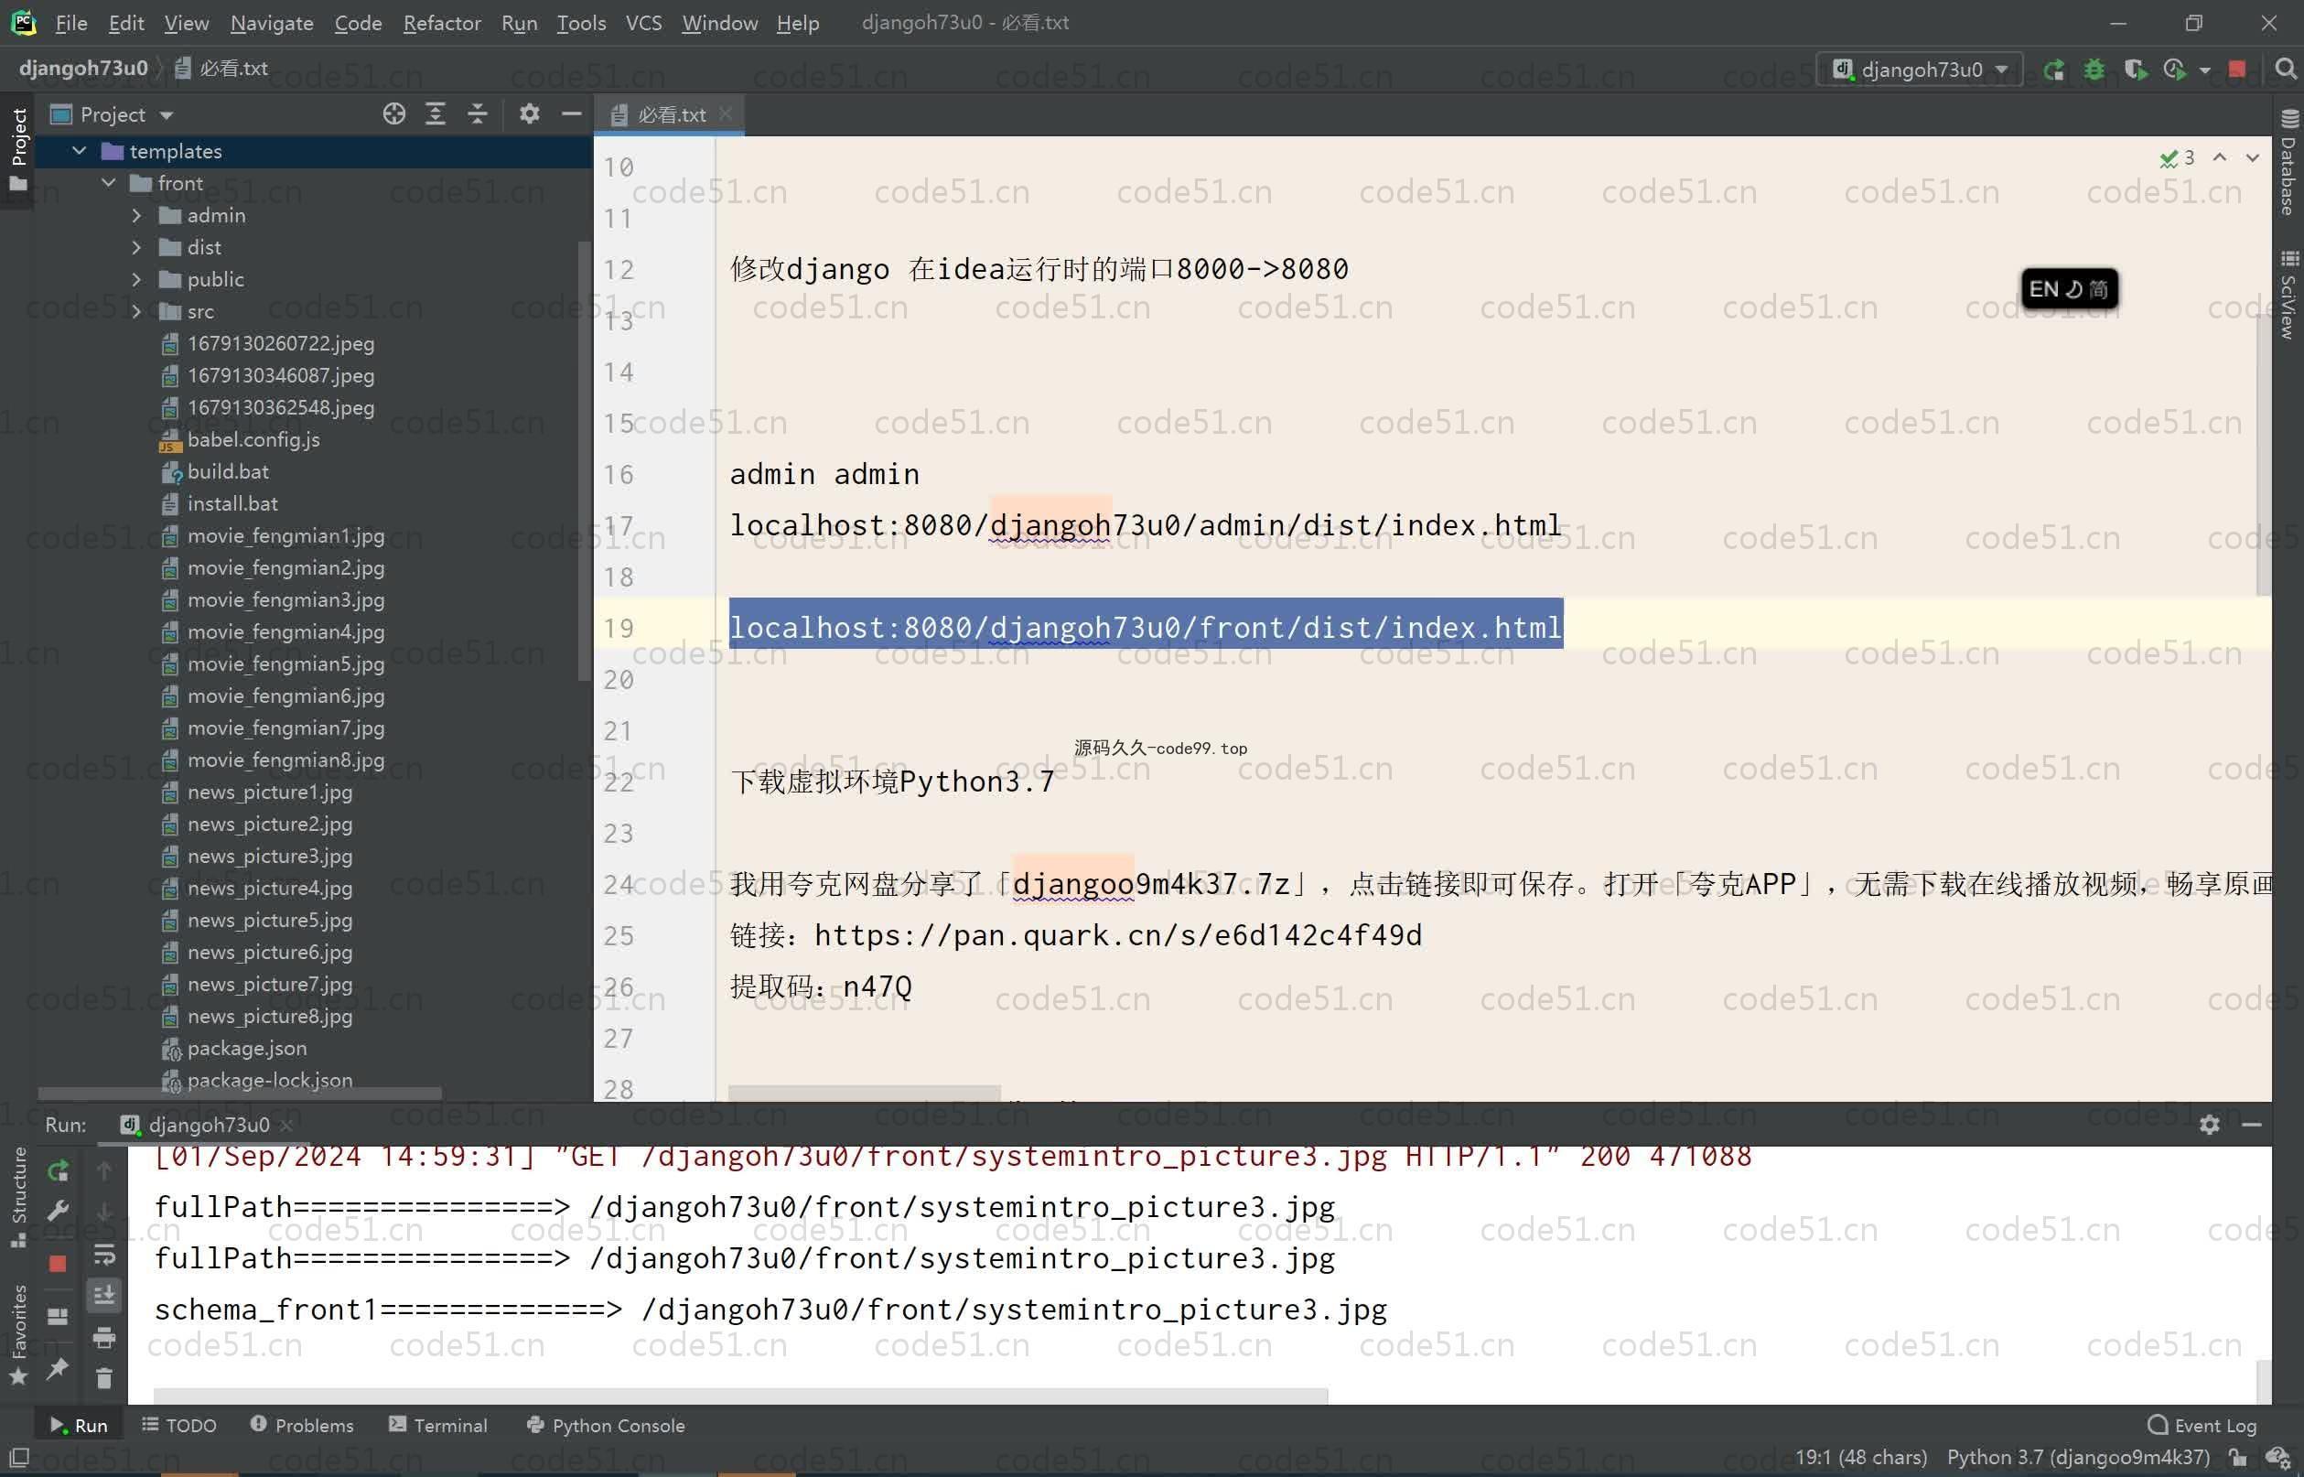Switch to the Python Console tab
Image resolution: width=2304 pixels, height=1477 pixels.
click(606, 1425)
